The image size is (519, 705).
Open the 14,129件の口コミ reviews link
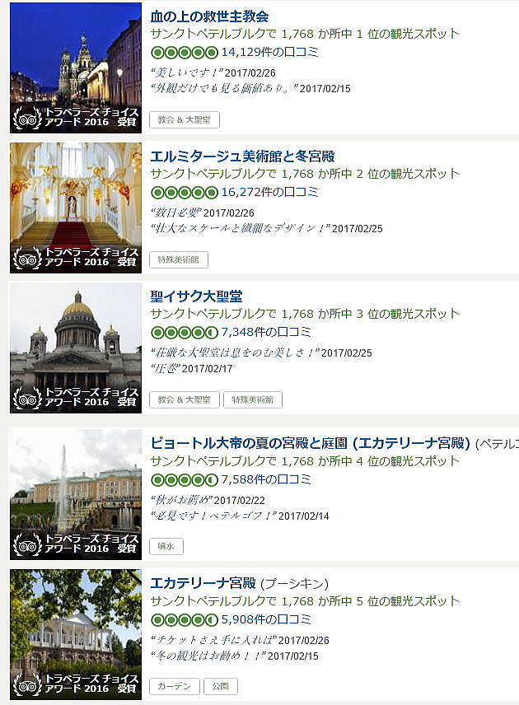point(269,52)
